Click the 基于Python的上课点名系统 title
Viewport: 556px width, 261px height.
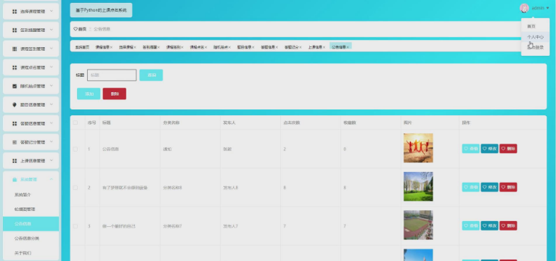coord(101,10)
